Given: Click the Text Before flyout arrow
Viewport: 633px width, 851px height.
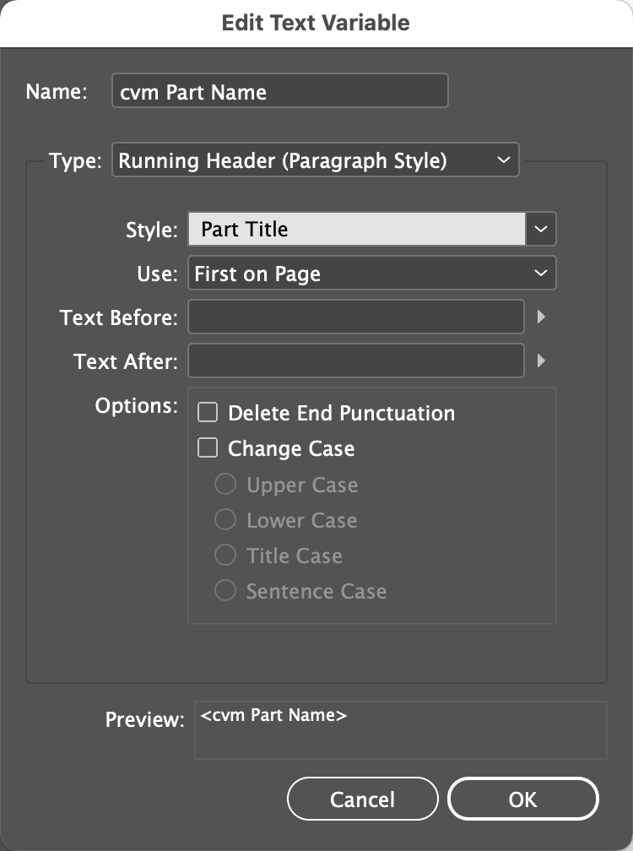Looking at the screenshot, I should [x=542, y=317].
